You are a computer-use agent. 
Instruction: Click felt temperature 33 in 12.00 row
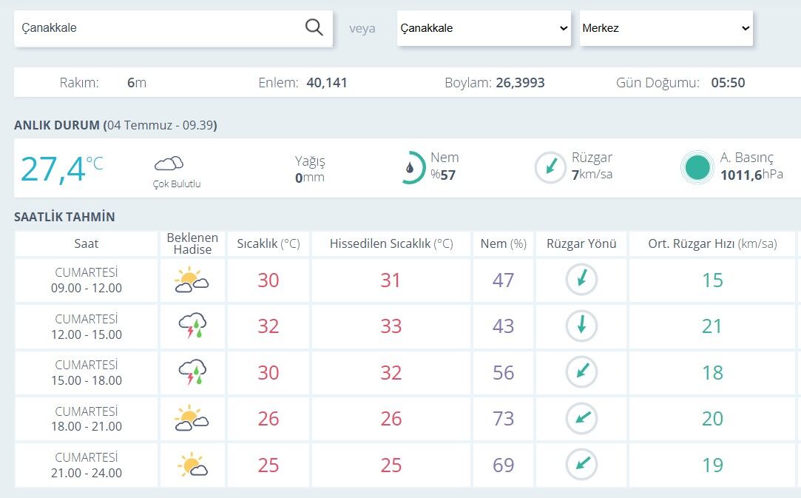pyautogui.click(x=391, y=326)
